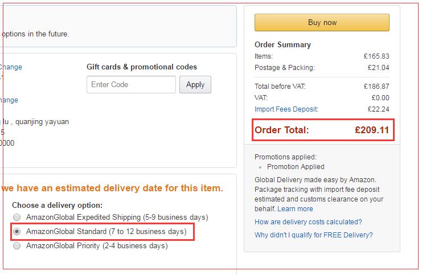Focus the Enter Code input field
Viewport: 422px width, 275px height.
tap(131, 84)
